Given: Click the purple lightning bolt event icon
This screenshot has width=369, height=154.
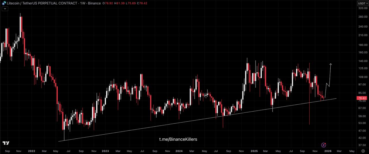Looking at the screenshot, I should point(324,145).
